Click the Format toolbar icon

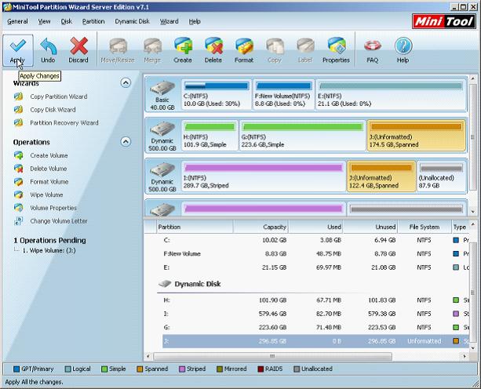point(244,46)
